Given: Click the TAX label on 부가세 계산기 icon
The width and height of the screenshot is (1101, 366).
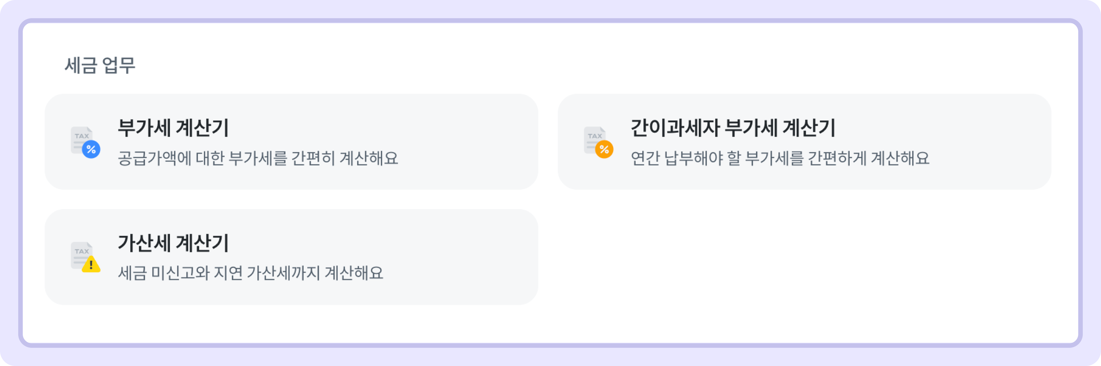Looking at the screenshot, I should coord(82,136).
